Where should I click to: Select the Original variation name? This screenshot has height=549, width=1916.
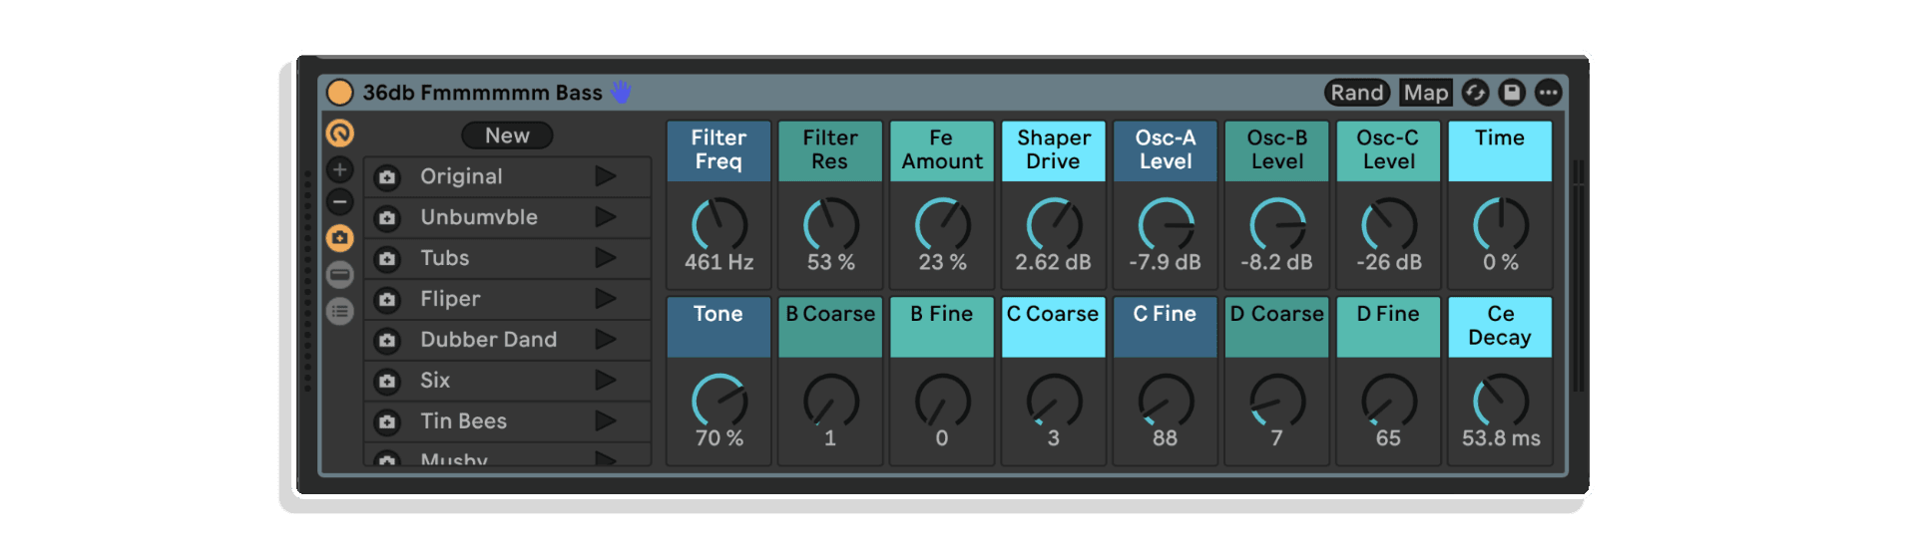click(x=461, y=176)
